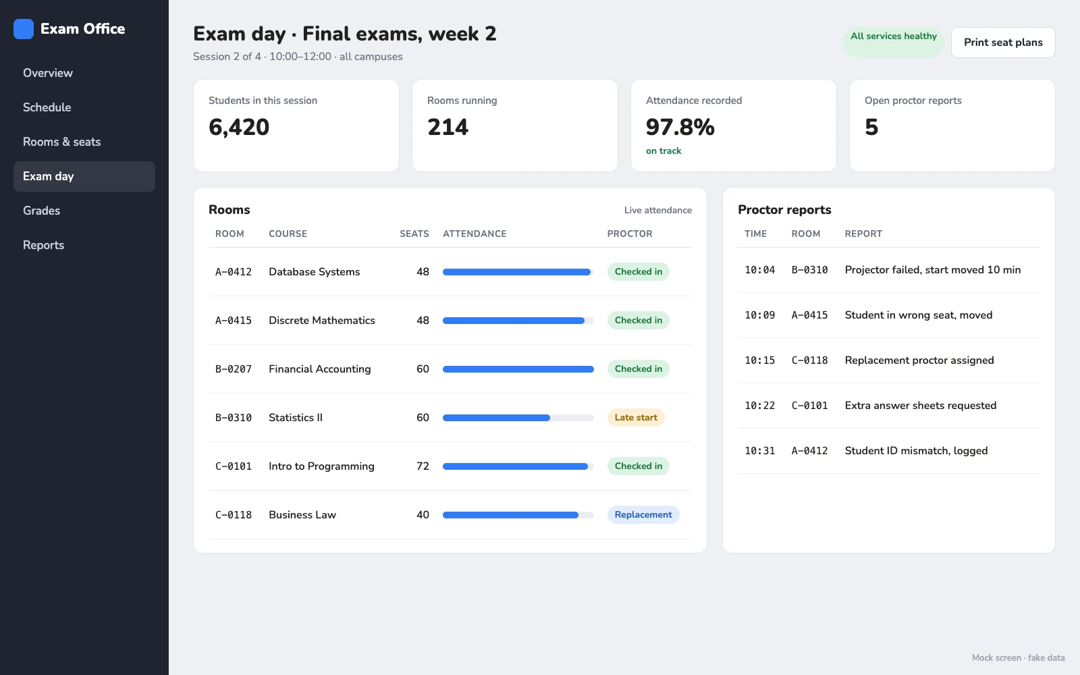Open Rooms & seats section
1080x675 pixels.
click(84, 142)
